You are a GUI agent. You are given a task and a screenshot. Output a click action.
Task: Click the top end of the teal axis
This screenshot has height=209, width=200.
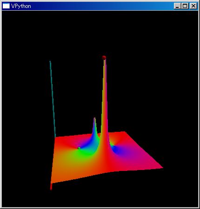click(x=50, y=62)
